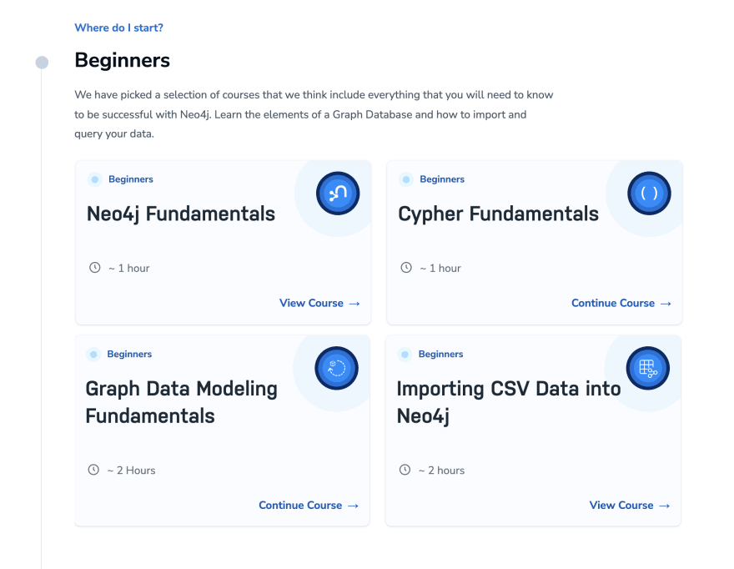Click the clock icon in Graph Data Modeling card

[x=93, y=470]
